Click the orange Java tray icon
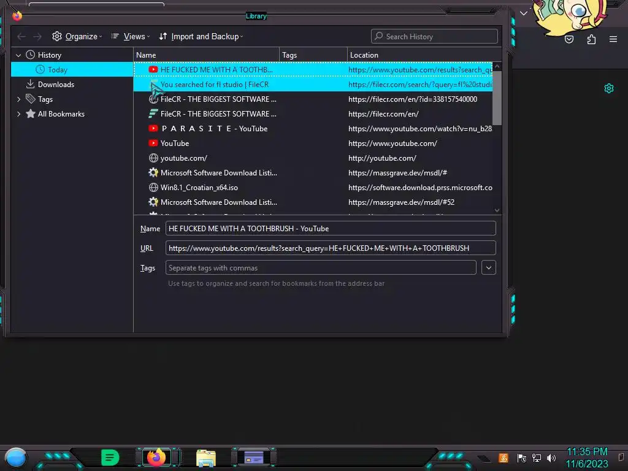This screenshot has width=628, height=471. pyautogui.click(x=504, y=458)
